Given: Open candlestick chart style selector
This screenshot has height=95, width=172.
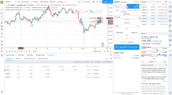Looking at the screenshot, I should [19, 2].
